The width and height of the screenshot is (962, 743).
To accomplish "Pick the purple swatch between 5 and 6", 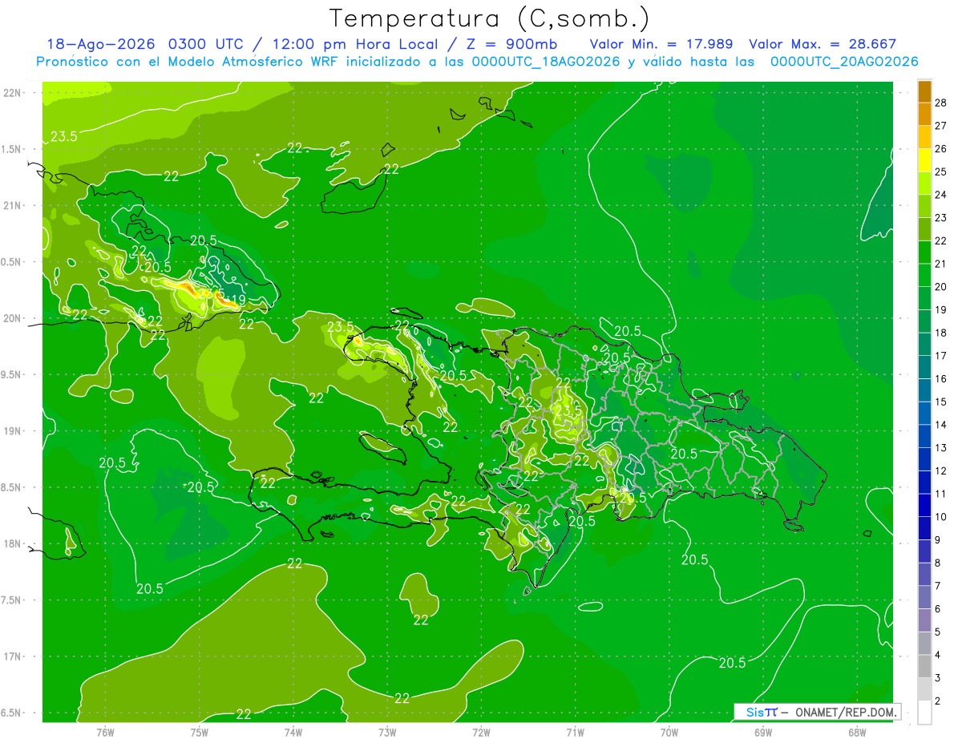I will pyautogui.click(x=924, y=620).
